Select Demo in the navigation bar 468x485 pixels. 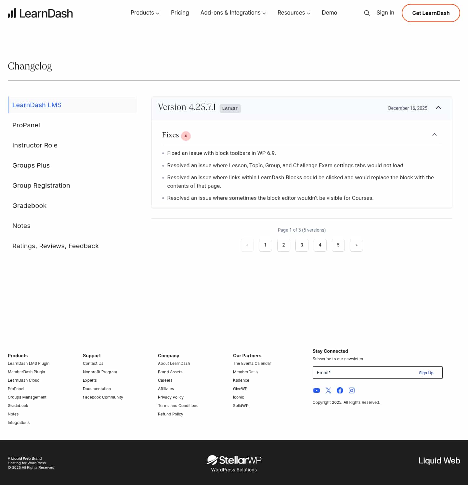[329, 13]
